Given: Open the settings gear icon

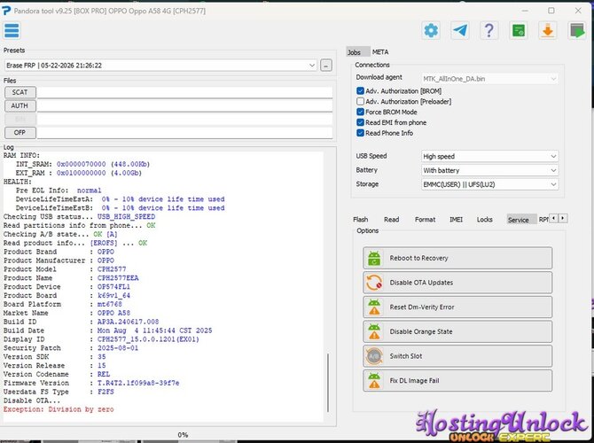Looking at the screenshot, I should (x=431, y=30).
